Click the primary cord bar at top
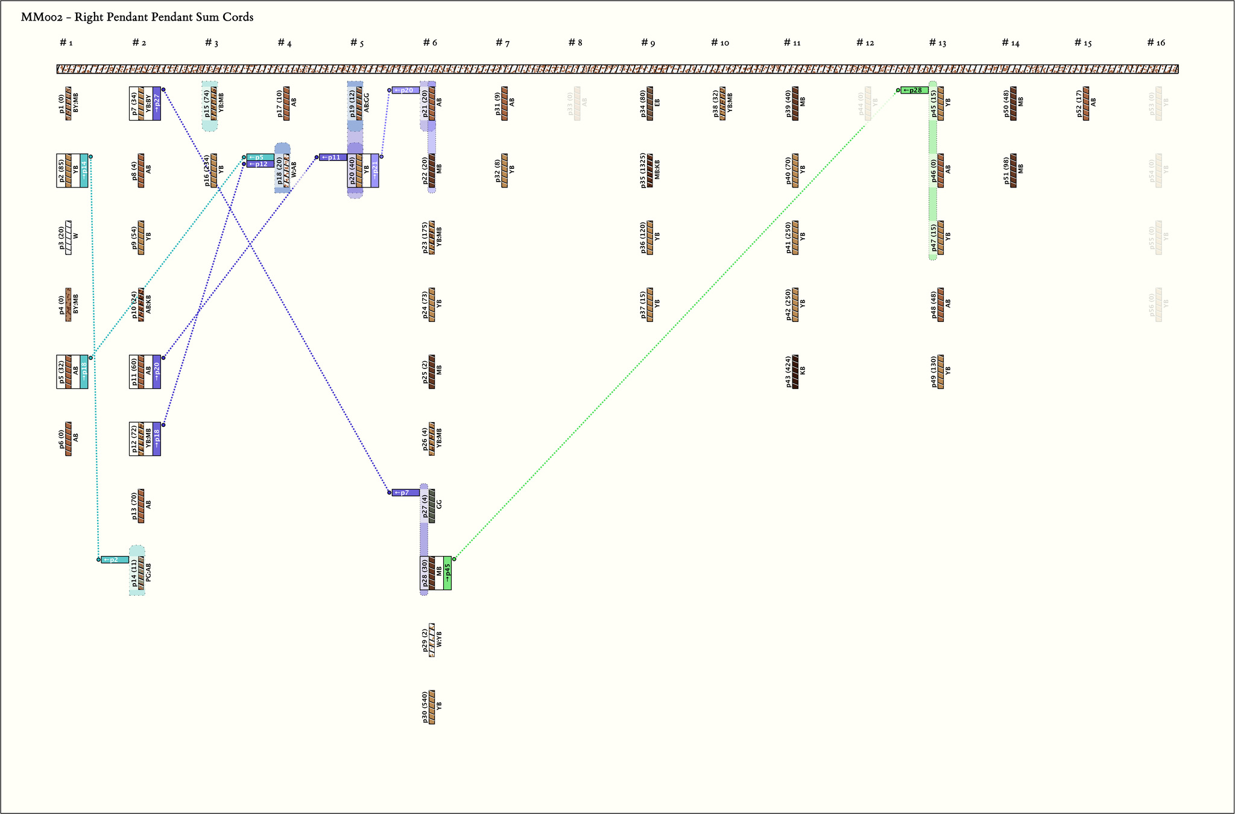 click(x=617, y=69)
